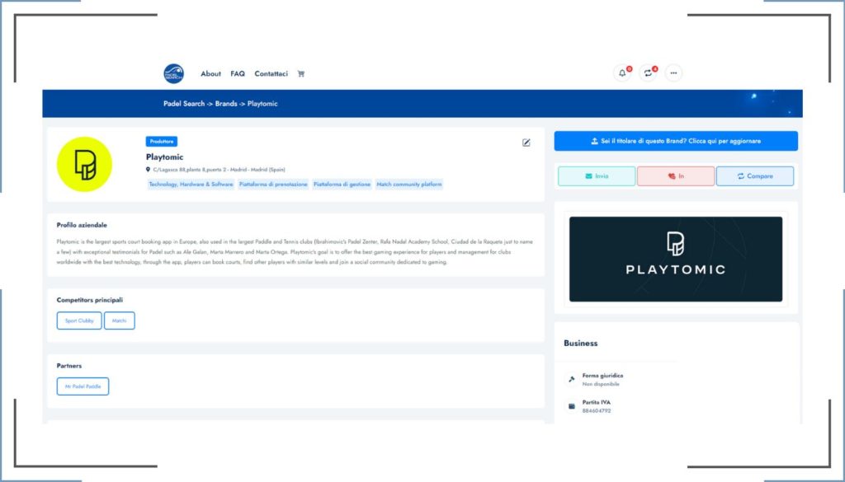This screenshot has height=482, width=845.
Task: Click the edit pencil icon on Playtomic card
Action: (x=526, y=143)
